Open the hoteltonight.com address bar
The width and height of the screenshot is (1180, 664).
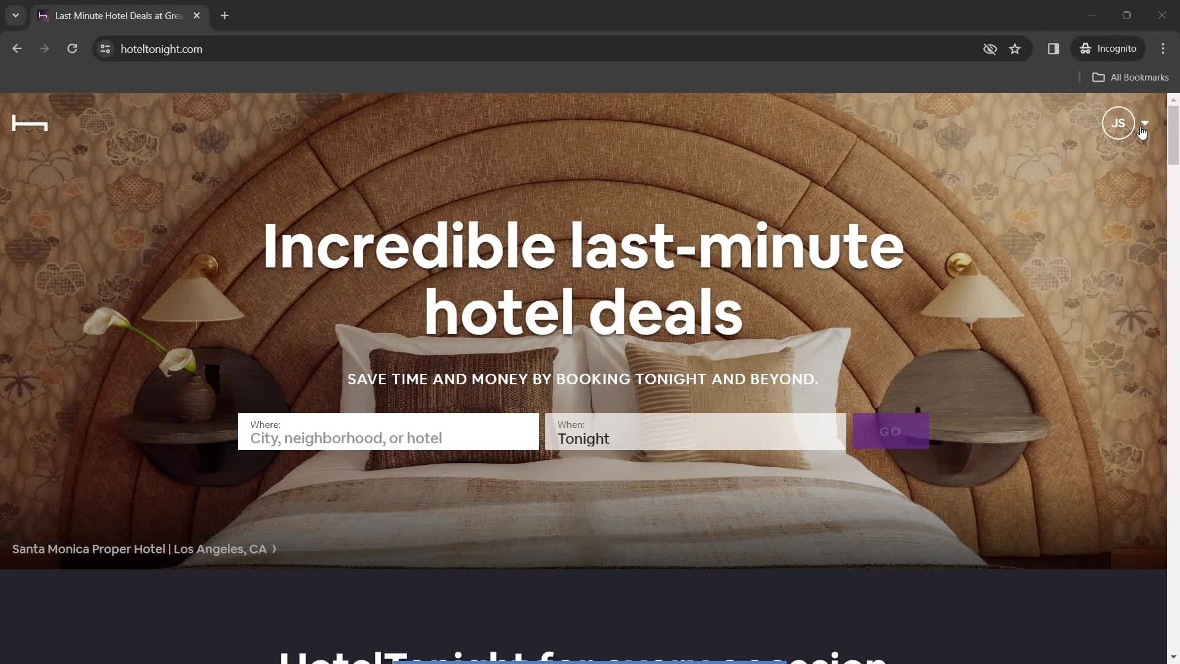click(x=161, y=49)
